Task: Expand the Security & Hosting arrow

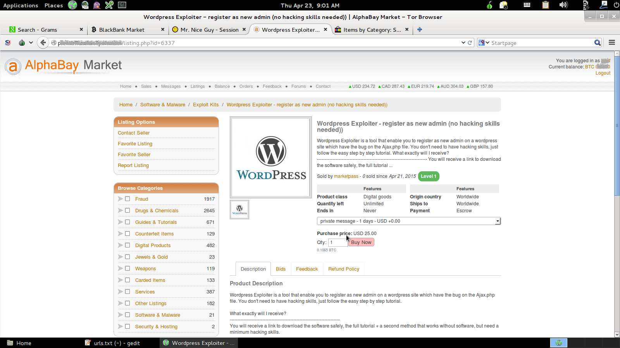Action: point(120,326)
